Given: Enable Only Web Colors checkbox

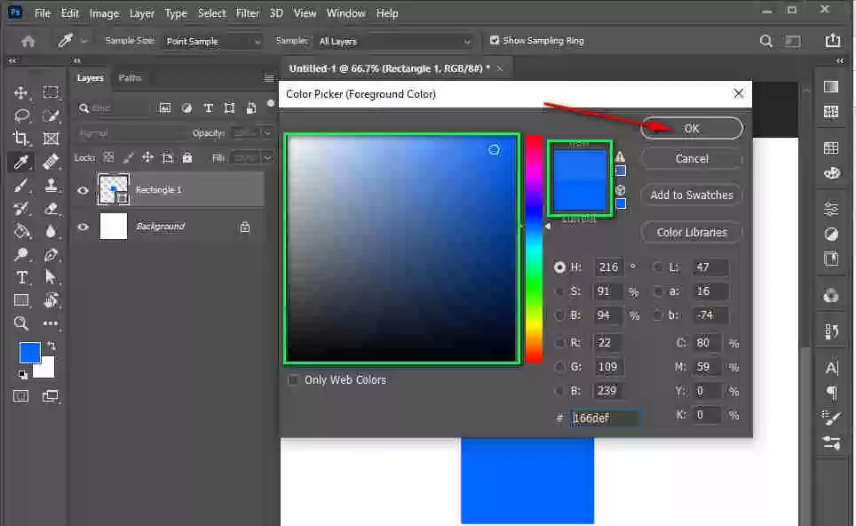Looking at the screenshot, I should tap(294, 379).
